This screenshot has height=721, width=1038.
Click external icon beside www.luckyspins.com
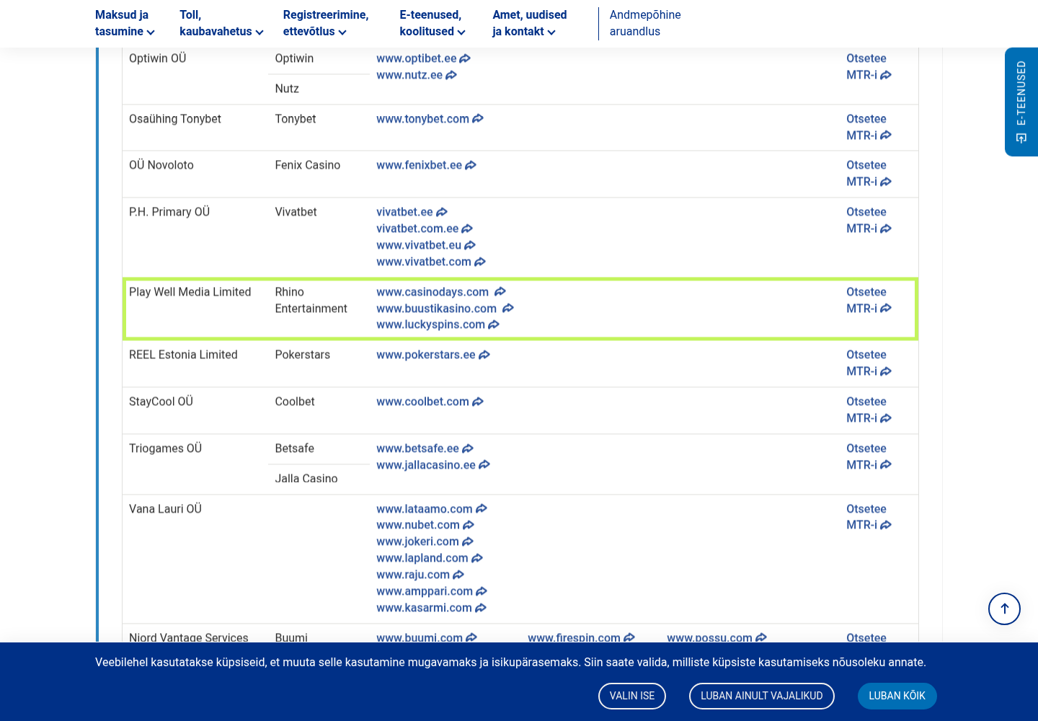click(494, 324)
